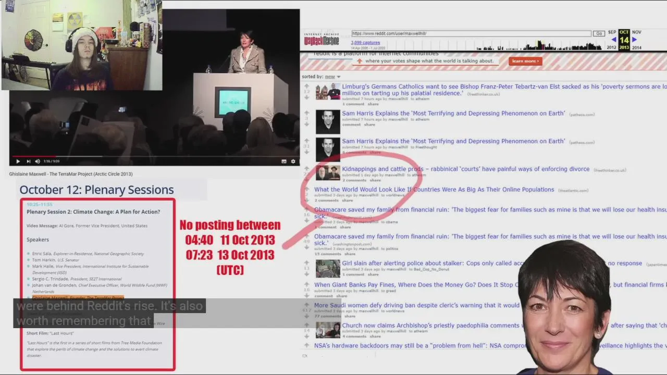The image size is (667, 375).
Task: Click the Go button in Wayback bar
Action: coord(599,33)
